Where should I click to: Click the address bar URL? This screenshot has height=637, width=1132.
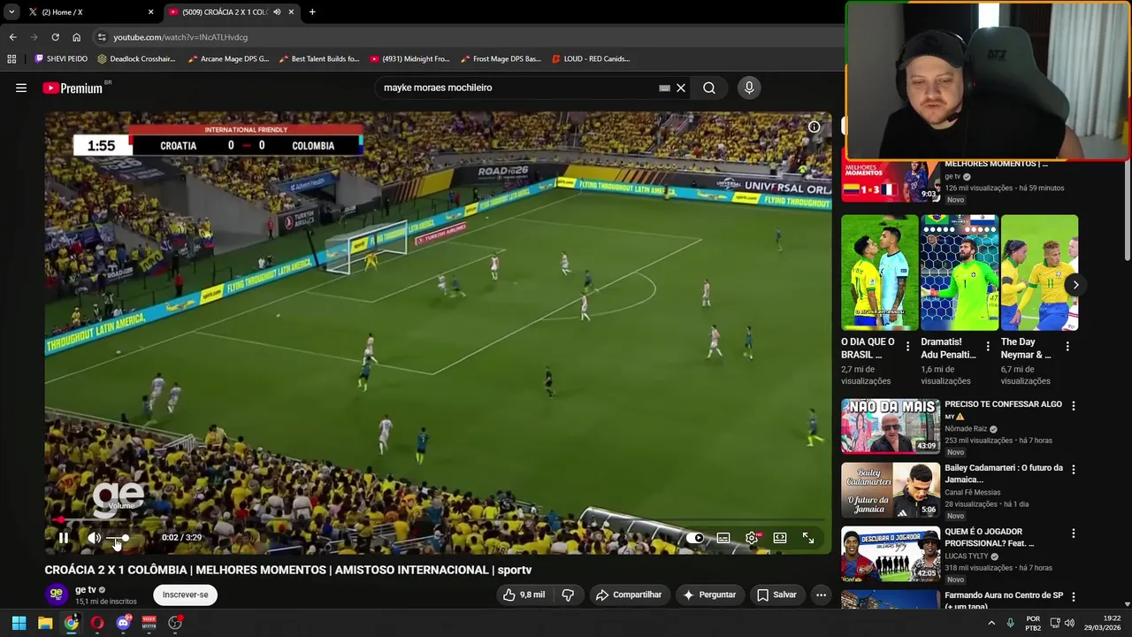pyautogui.click(x=180, y=37)
